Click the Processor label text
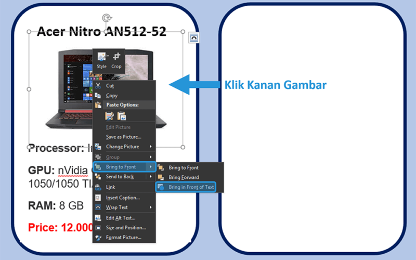This screenshot has width=416, height=260. [x=56, y=148]
